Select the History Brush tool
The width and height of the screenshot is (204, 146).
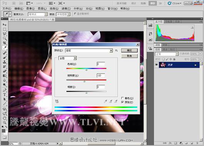(5, 66)
